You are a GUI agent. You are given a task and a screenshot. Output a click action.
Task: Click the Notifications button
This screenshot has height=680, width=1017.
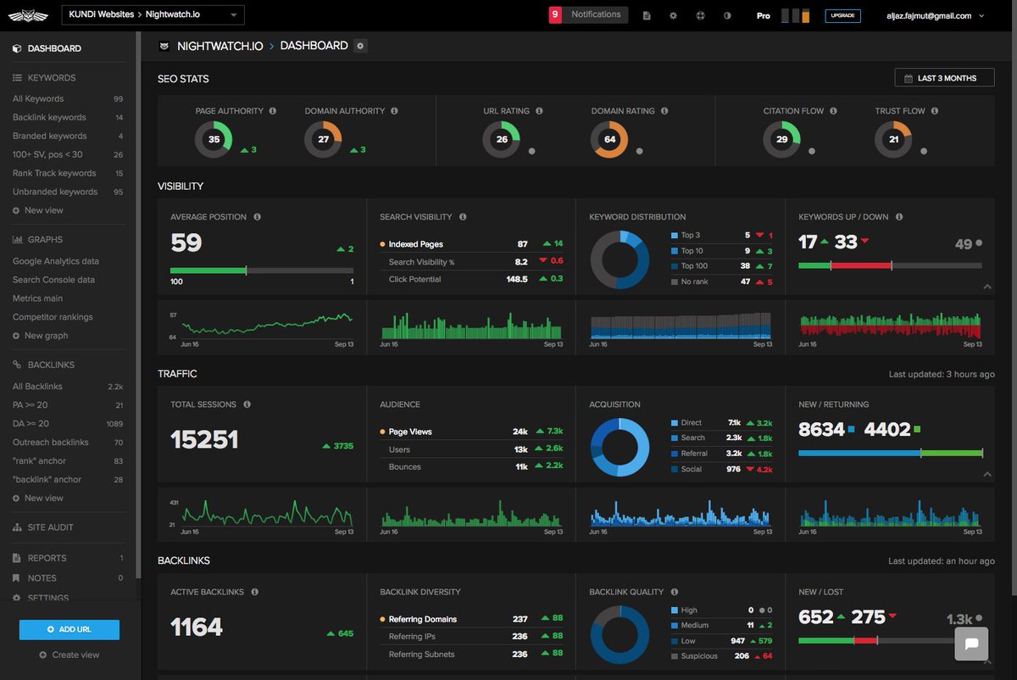tap(596, 14)
